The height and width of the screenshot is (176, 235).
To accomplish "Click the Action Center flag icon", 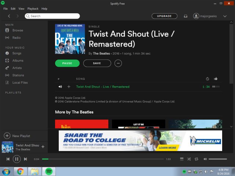I will tap(211, 172).
